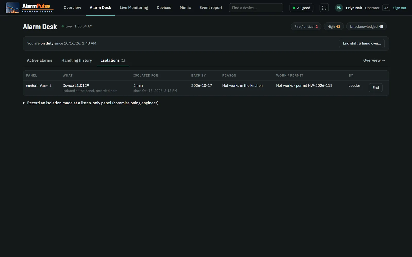Filter by Fire / critical 2 chip
Viewport: 412px width, 257px height.
pos(306,26)
